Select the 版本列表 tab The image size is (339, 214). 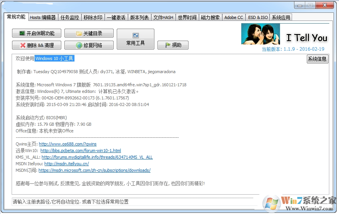(x=140, y=17)
